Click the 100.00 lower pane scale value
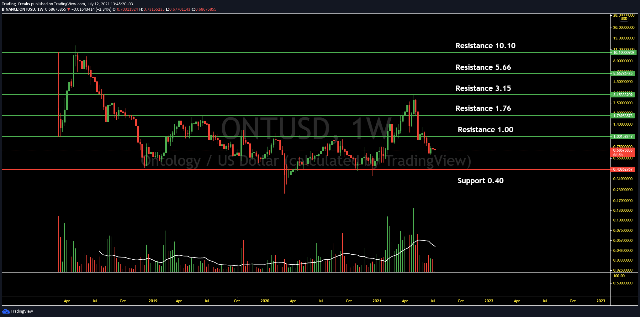The width and height of the screenshot is (640, 317). [x=619, y=276]
